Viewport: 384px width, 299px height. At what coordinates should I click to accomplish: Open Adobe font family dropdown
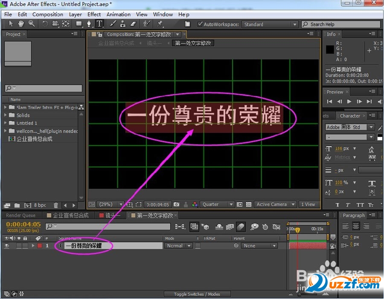(x=350, y=127)
